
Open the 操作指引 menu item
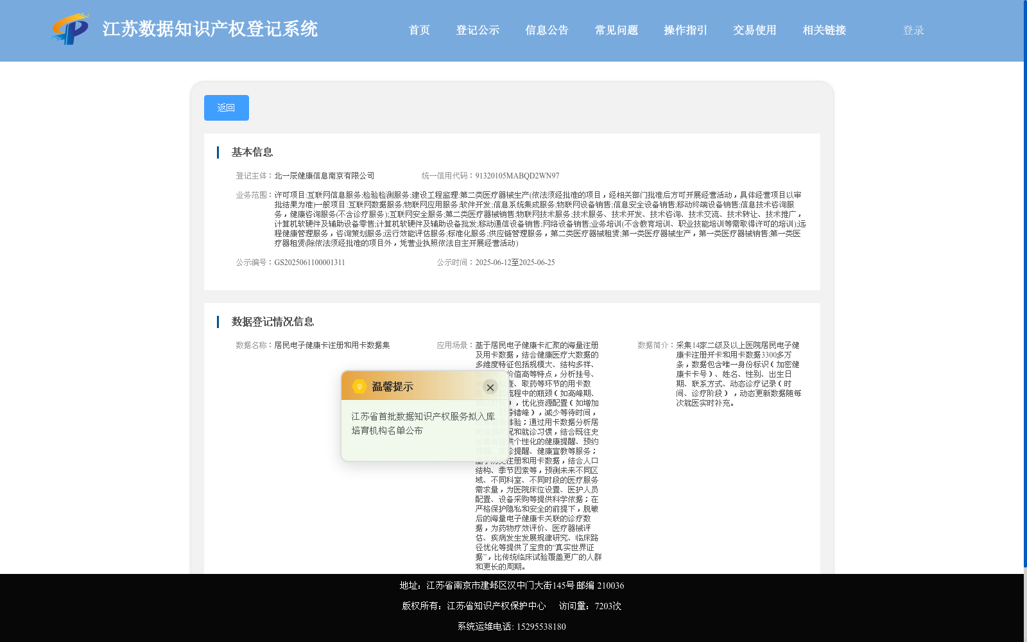tap(686, 30)
